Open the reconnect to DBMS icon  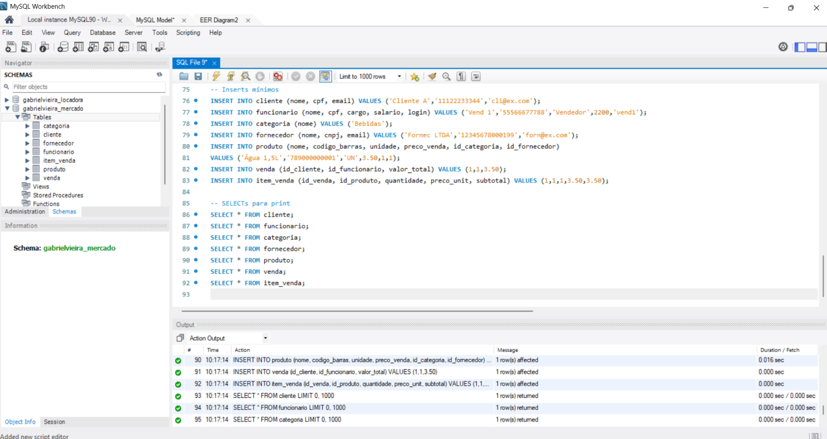160,47
